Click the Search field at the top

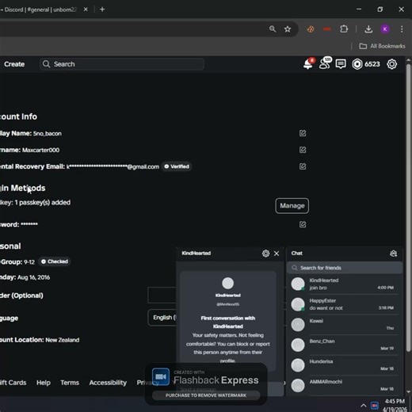click(122, 64)
